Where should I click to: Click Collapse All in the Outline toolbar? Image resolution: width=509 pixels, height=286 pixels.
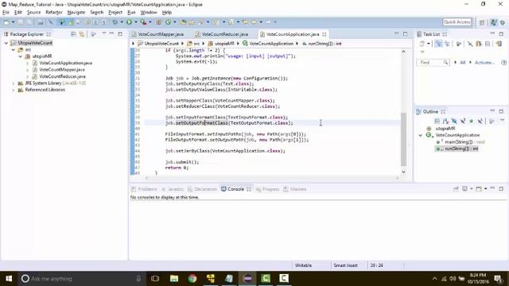437,122
